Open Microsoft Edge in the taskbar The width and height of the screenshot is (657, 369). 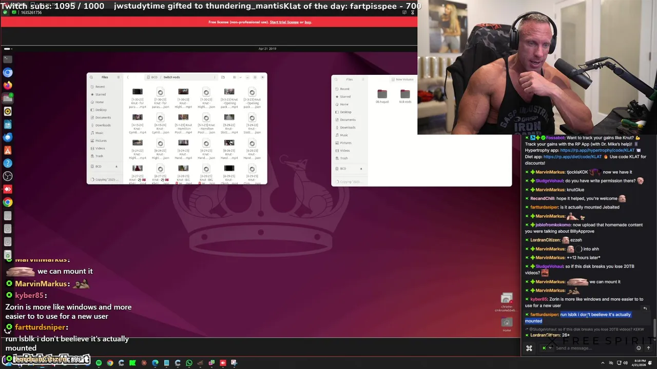click(155, 363)
